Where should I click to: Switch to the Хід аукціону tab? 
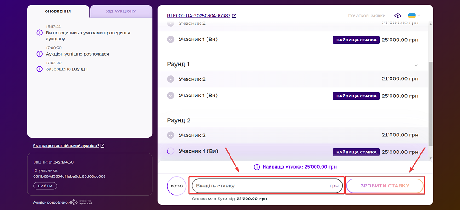121,11
